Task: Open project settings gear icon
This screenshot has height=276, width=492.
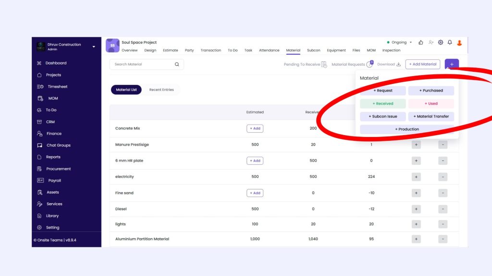Action: (441, 42)
